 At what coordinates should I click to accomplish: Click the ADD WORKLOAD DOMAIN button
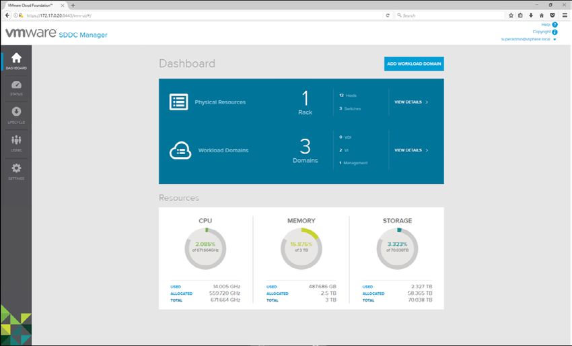click(414, 63)
